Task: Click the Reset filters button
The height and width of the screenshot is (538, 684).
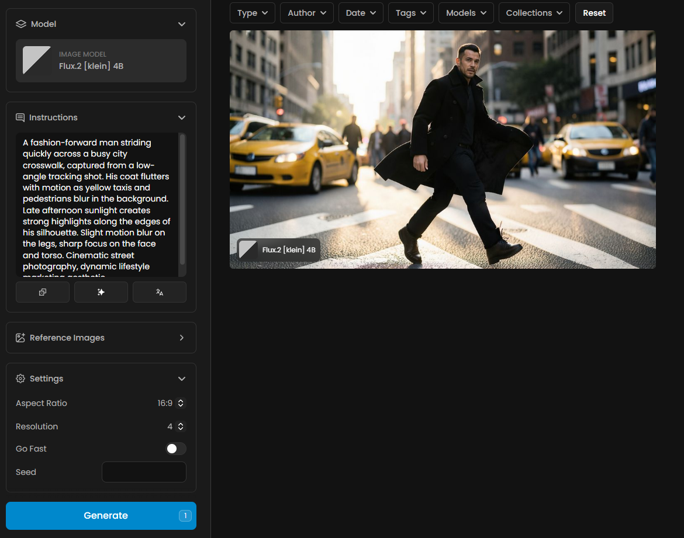Action: [x=594, y=13]
